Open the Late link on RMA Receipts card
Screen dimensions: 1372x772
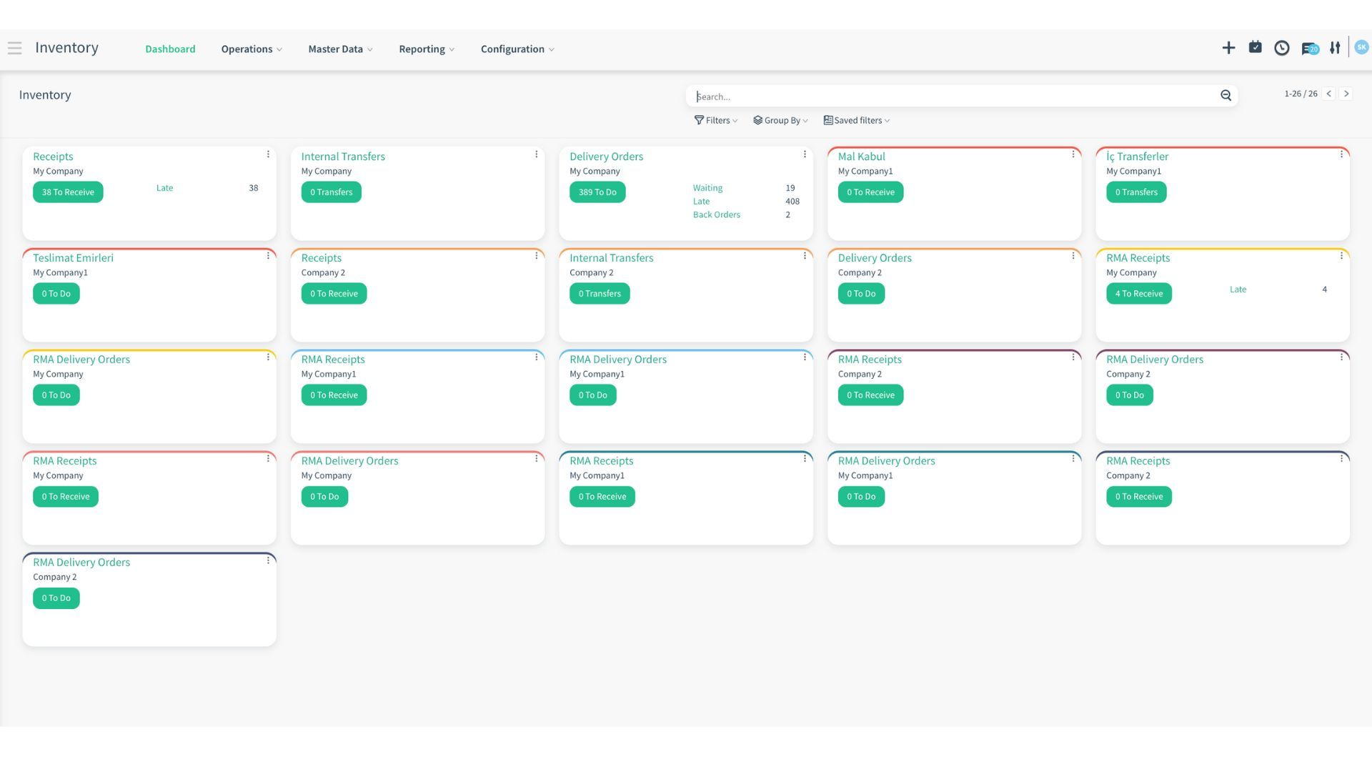pos(1238,289)
